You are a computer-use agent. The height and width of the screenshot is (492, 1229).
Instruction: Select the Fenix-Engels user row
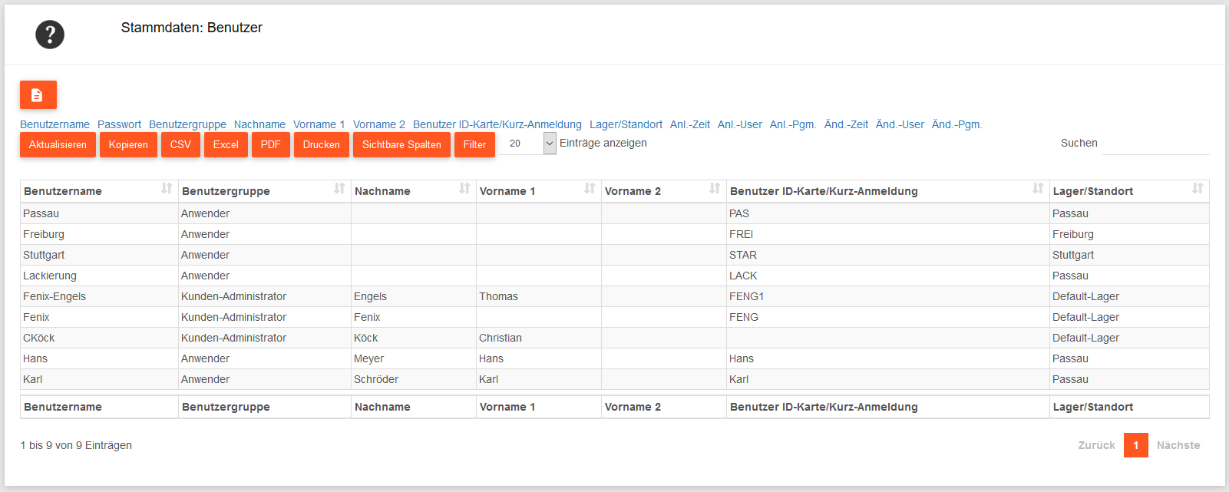pos(55,296)
